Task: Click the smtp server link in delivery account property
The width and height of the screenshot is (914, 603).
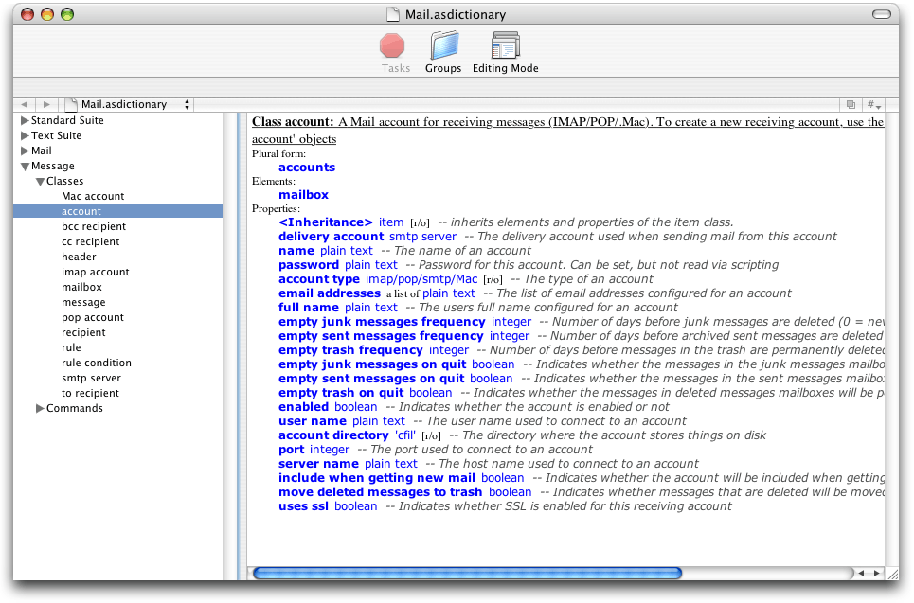Action: pyautogui.click(x=422, y=236)
